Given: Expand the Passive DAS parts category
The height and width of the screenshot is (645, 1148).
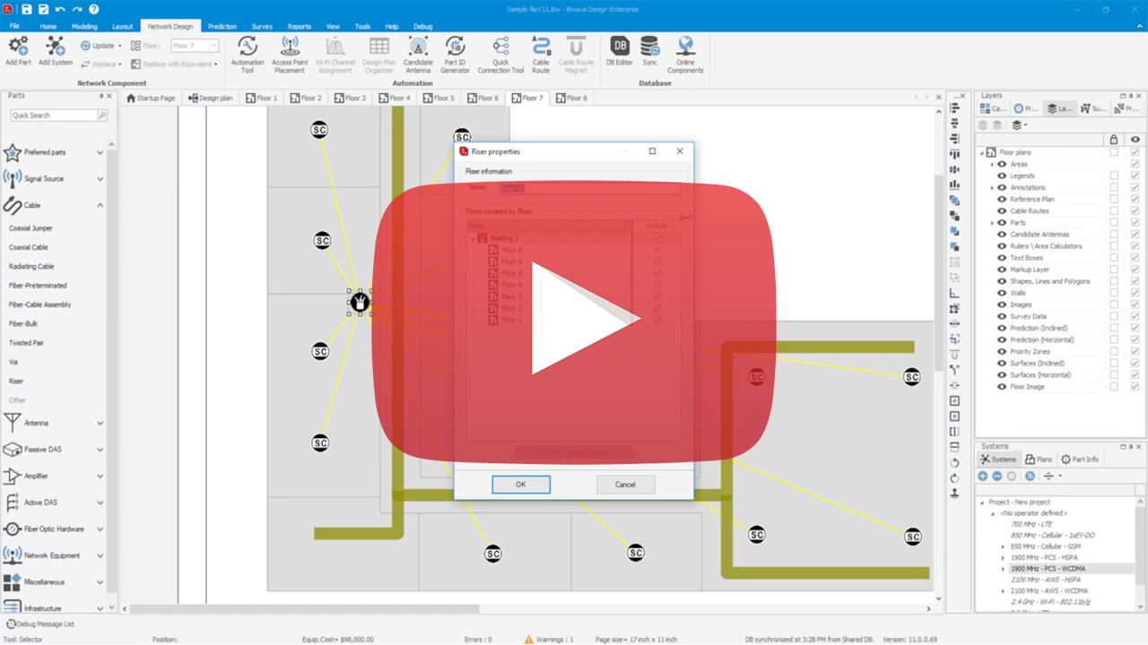Looking at the screenshot, I should click(x=100, y=450).
